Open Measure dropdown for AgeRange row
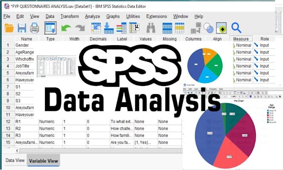The height and width of the screenshot is (170, 283). [x=242, y=52]
